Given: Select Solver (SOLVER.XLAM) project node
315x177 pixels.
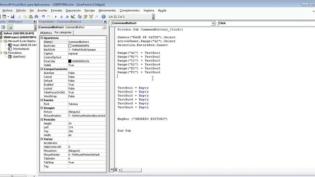Looking at the screenshot, I should [x=19, y=33].
